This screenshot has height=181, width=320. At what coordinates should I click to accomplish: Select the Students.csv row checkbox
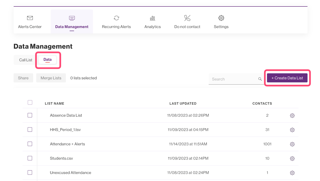30,158
